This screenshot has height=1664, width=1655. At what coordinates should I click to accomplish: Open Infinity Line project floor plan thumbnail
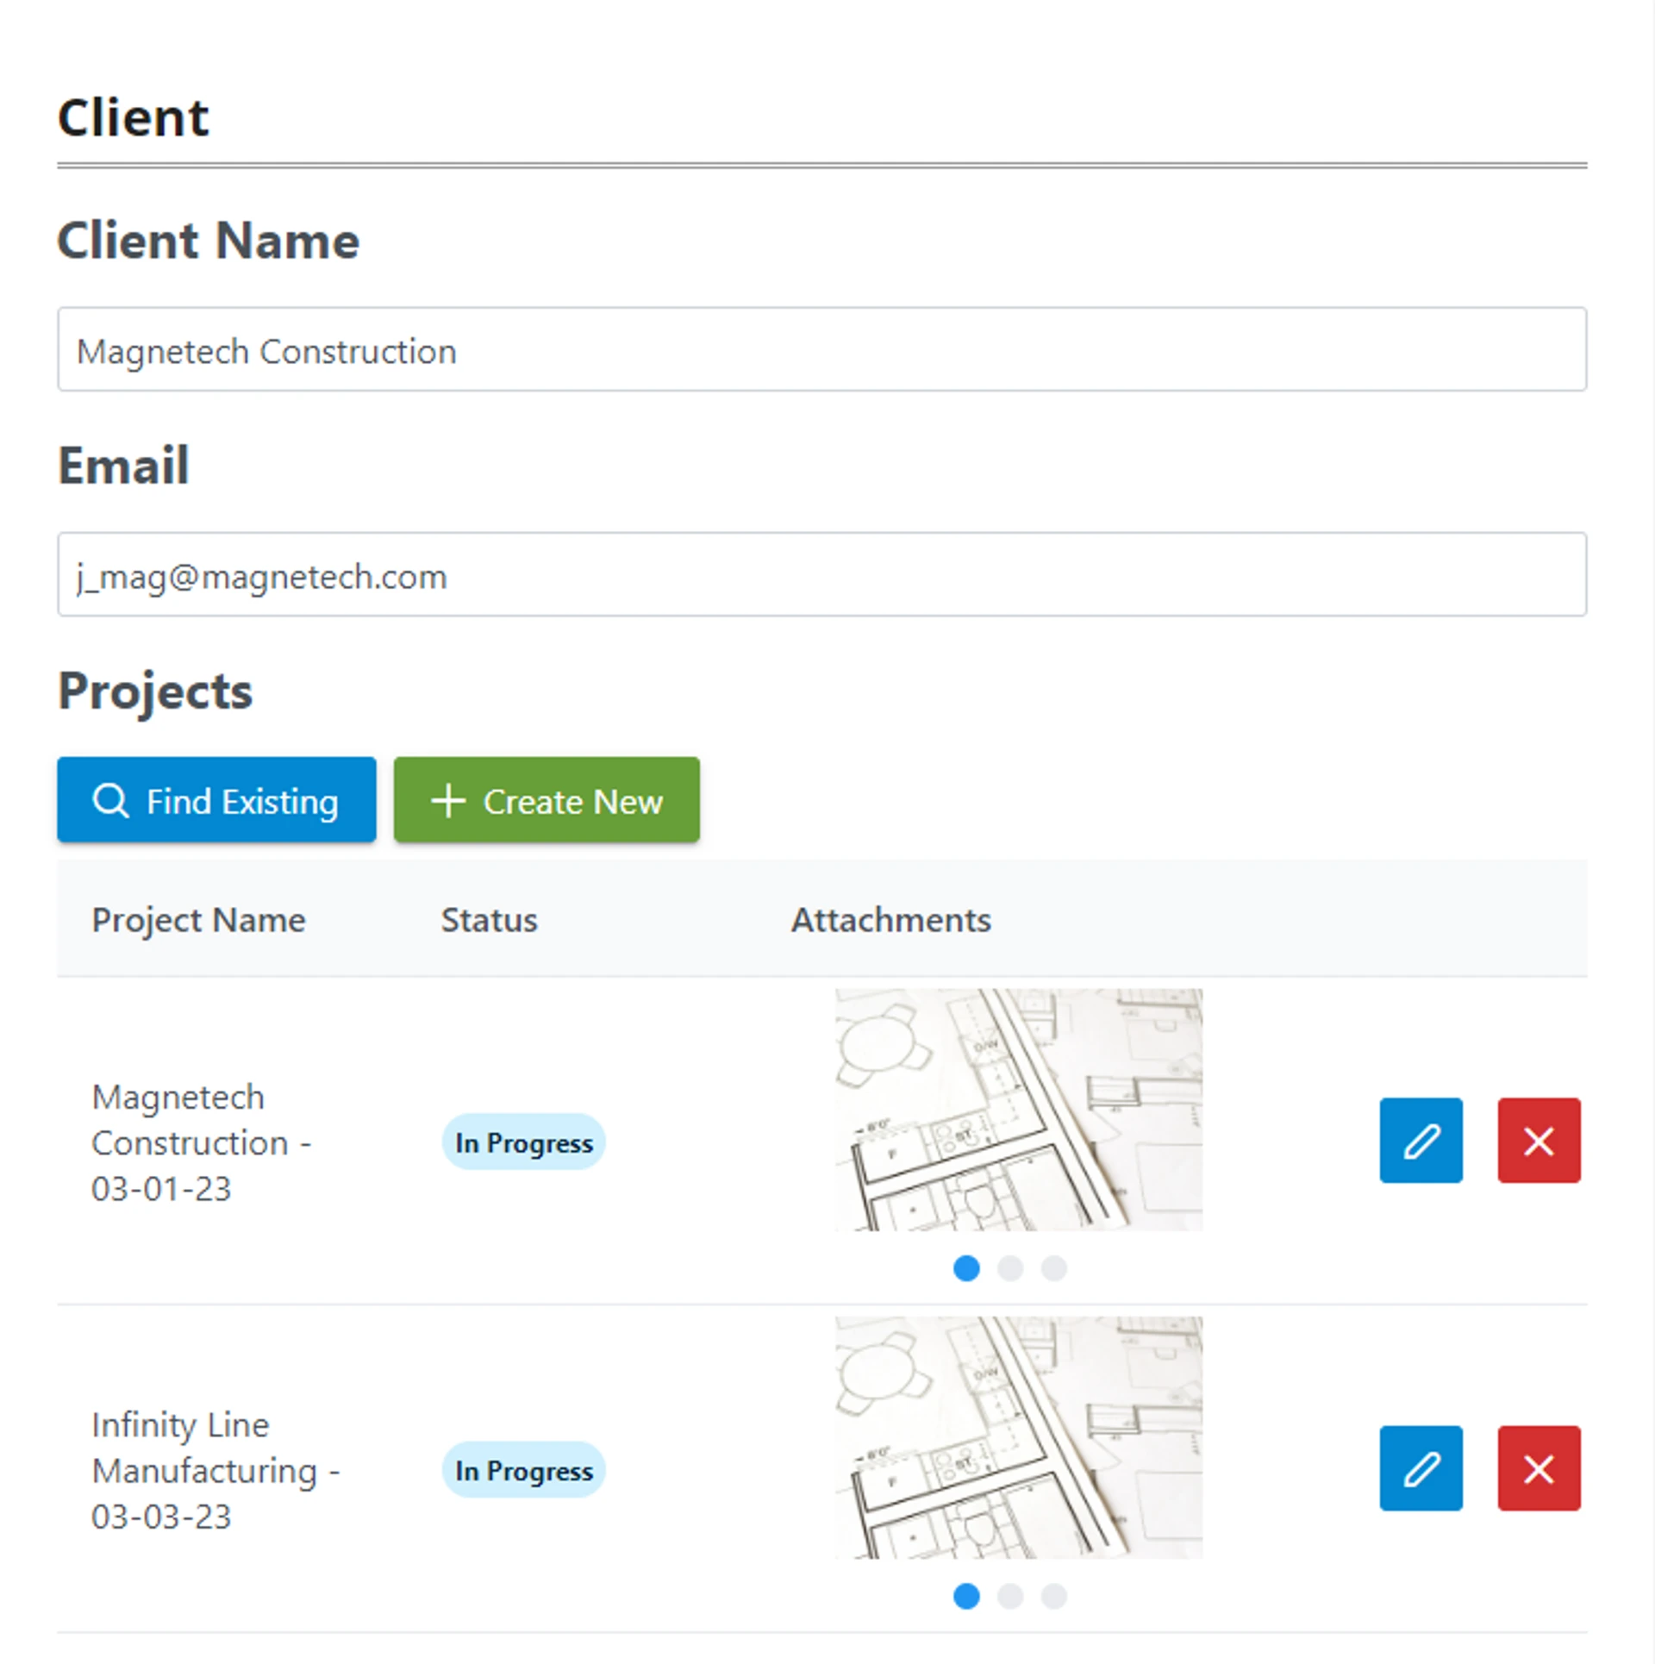tap(1018, 1437)
